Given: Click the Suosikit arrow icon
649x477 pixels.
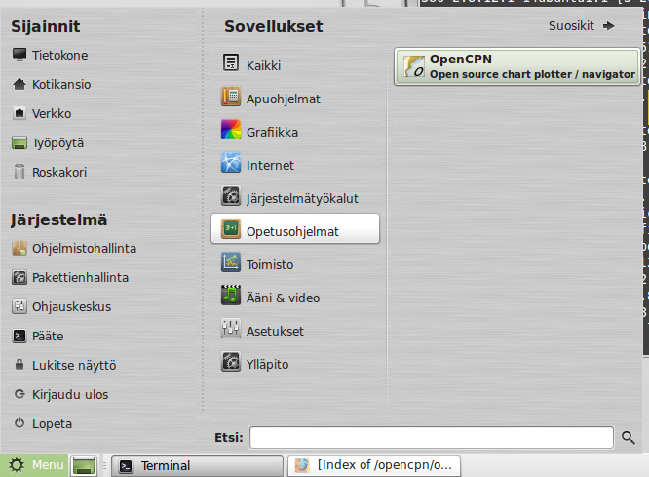Looking at the screenshot, I should [608, 26].
